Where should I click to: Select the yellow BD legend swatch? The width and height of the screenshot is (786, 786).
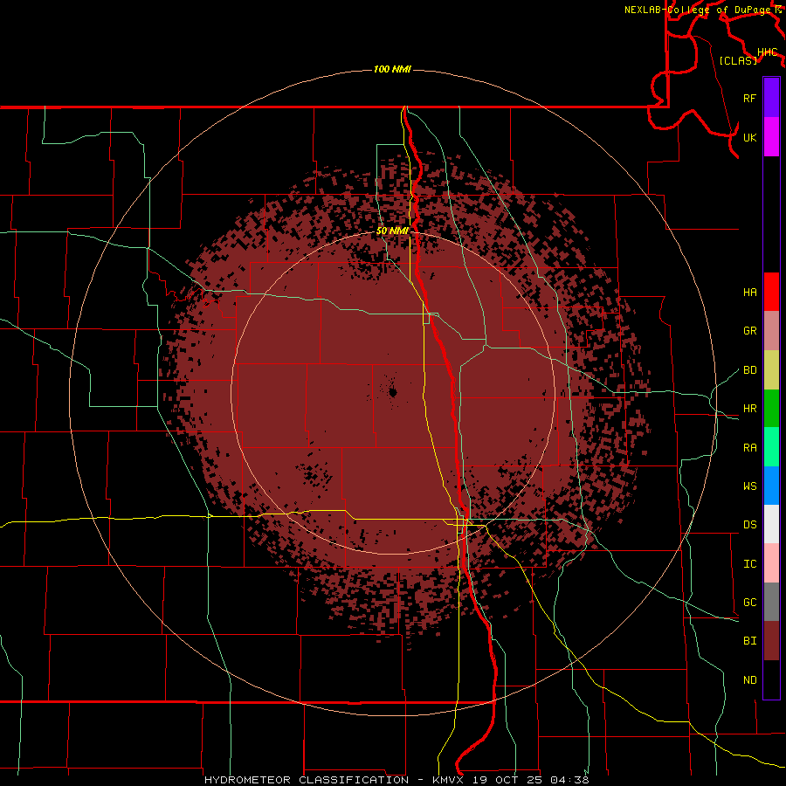[x=771, y=370]
